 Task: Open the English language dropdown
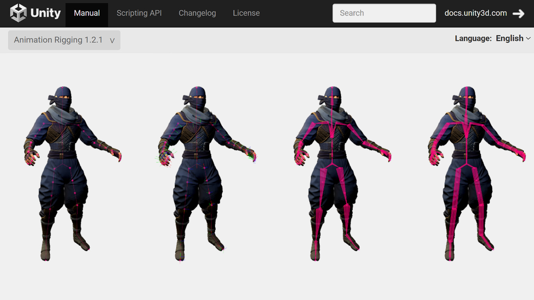pyautogui.click(x=513, y=38)
